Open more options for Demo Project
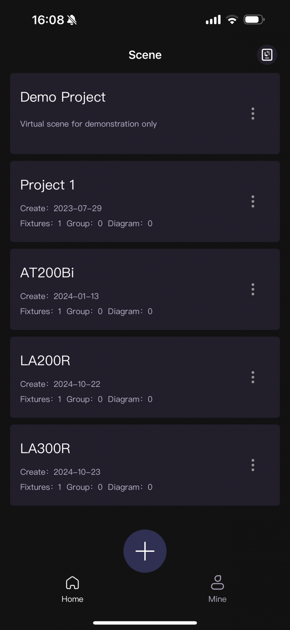This screenshot has width=290, height=630. point(253,114)
